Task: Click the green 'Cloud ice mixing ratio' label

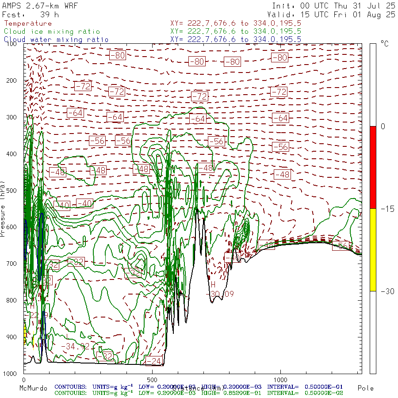Action: tap(52, 31)
